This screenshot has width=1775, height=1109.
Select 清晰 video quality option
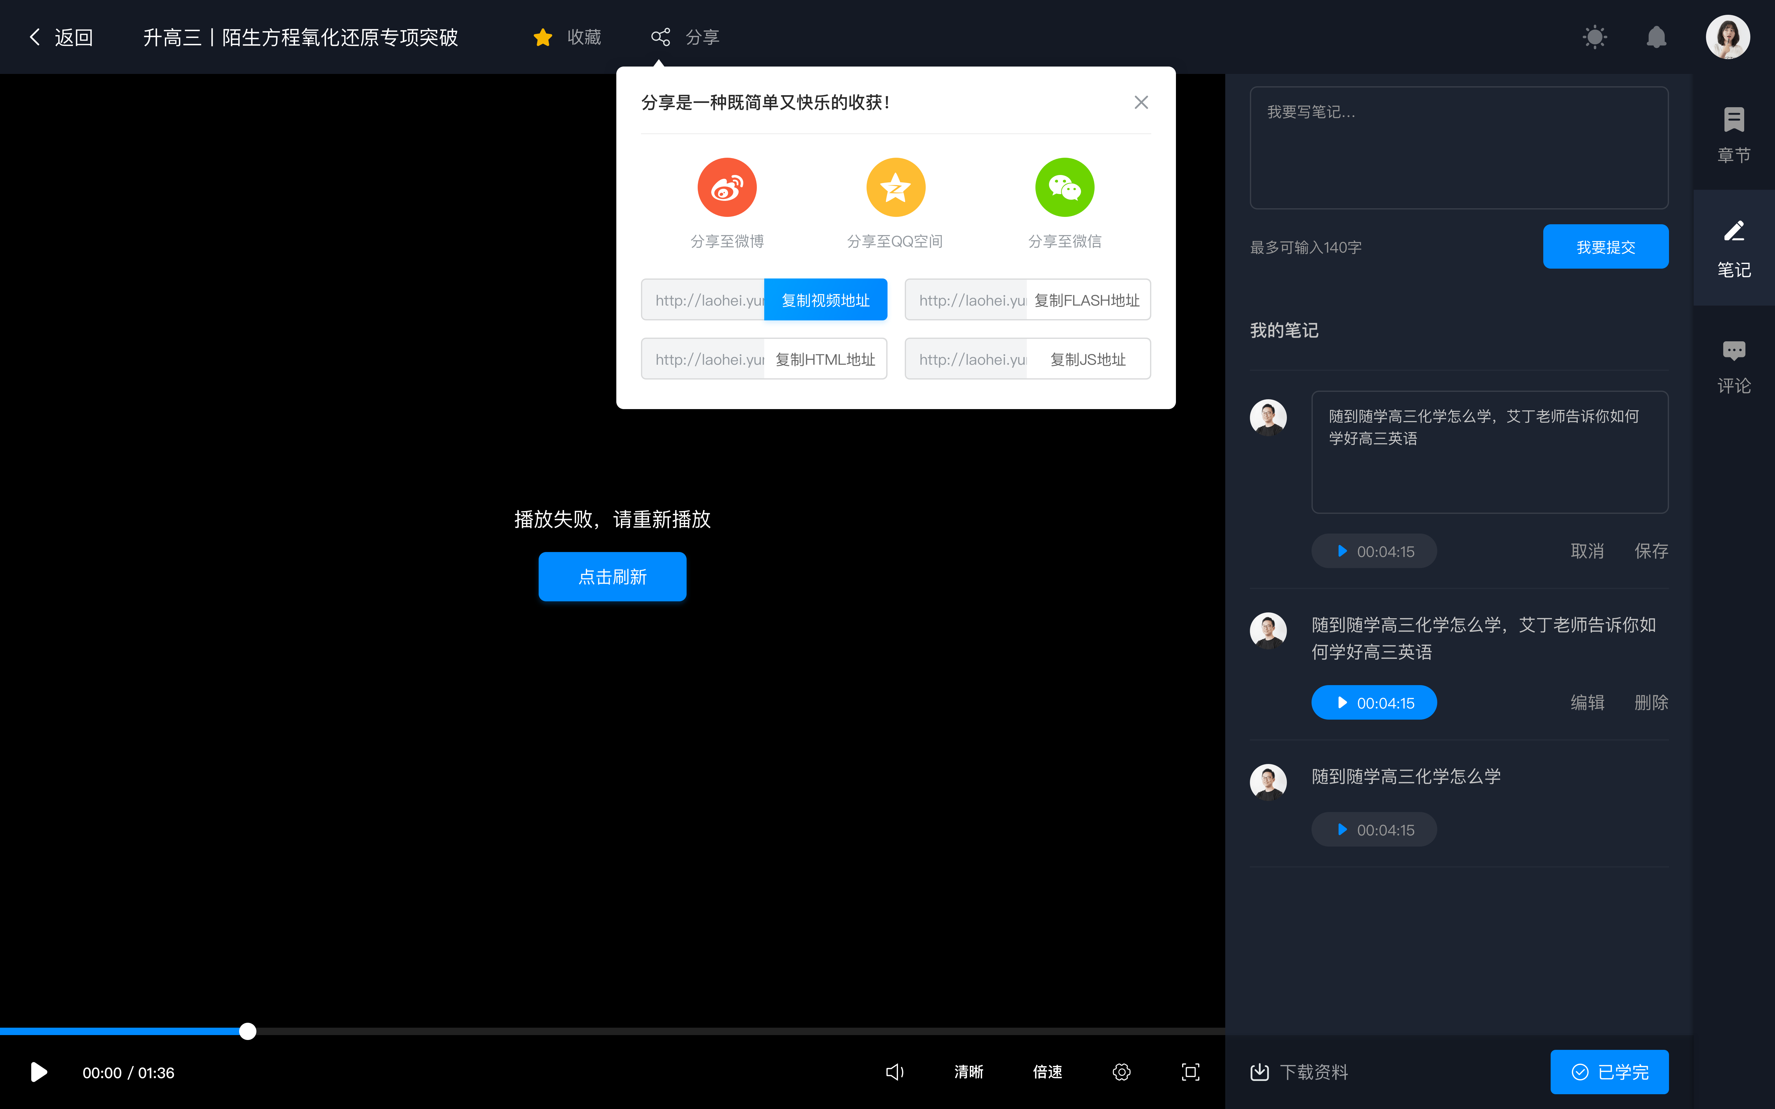967,1072
